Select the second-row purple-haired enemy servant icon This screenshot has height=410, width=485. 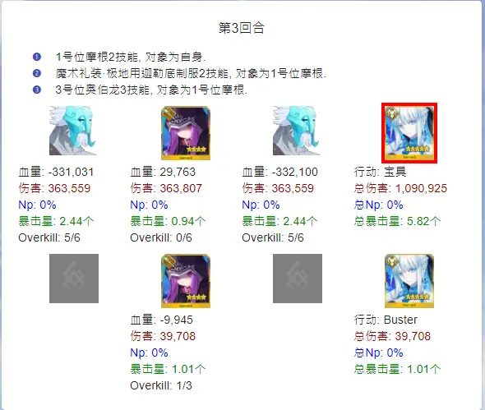click(x=186, y=281)
